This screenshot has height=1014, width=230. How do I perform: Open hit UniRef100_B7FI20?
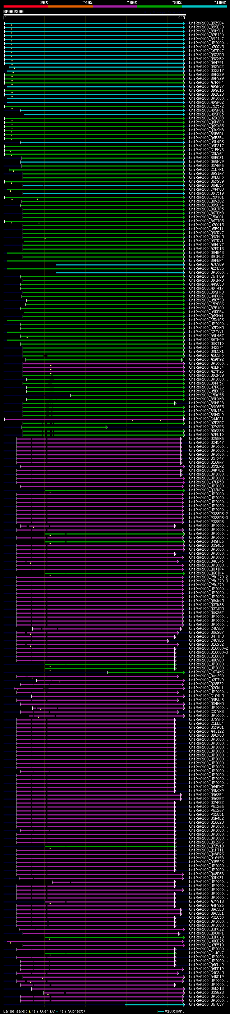206,35
